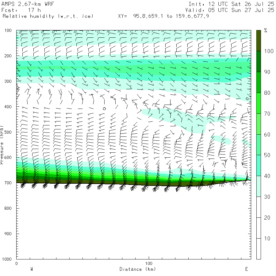
Task: Click the 'Fcst: 17 h' forecast label
Action: click(x=21, y=10)
